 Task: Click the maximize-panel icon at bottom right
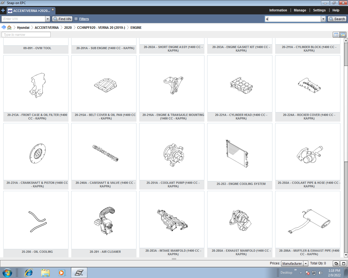[x=344, y=264]
